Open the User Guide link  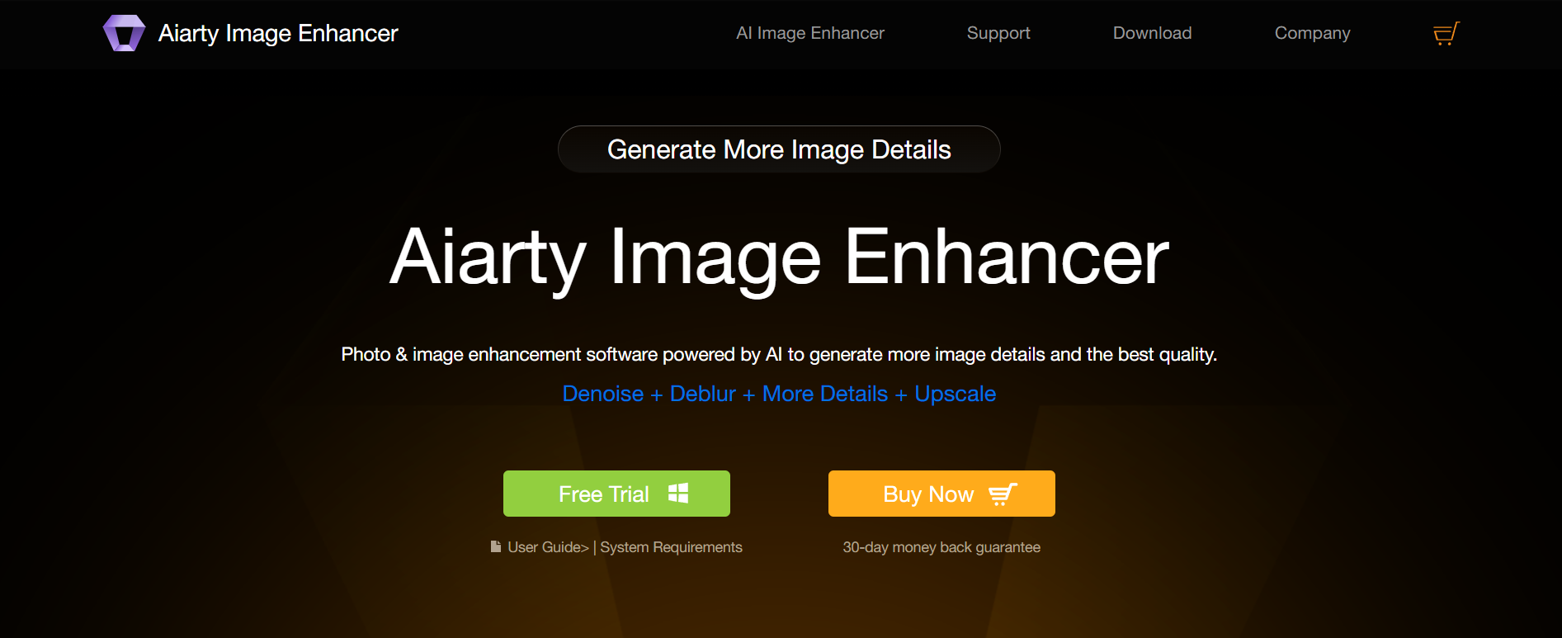click(548, 547)
